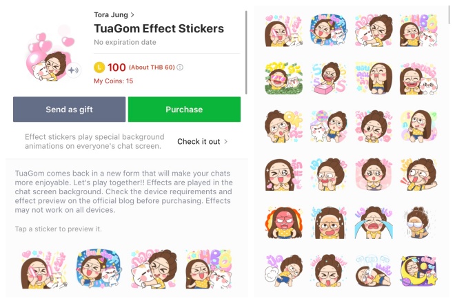Tap the sound effect icon on sticker cover
The image size is (455, 303).
(x=73, y=70)
